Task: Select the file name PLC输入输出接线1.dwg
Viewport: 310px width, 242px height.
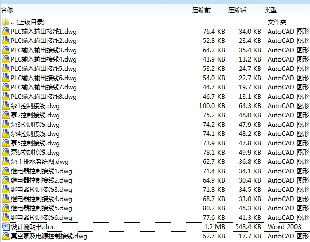Action: click(44, 32)
